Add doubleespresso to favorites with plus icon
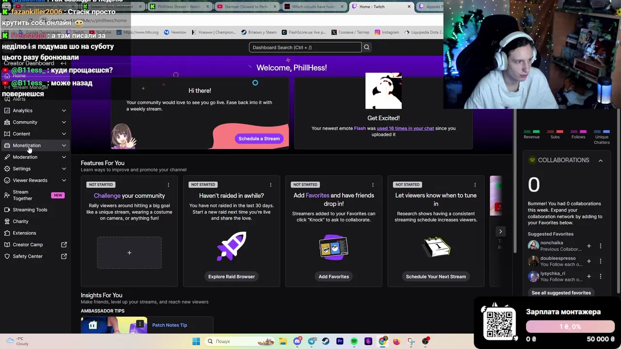The image size is (621, 349). coord(589,261)
